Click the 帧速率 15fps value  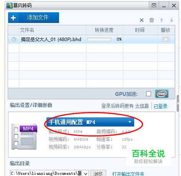(127, 139)
